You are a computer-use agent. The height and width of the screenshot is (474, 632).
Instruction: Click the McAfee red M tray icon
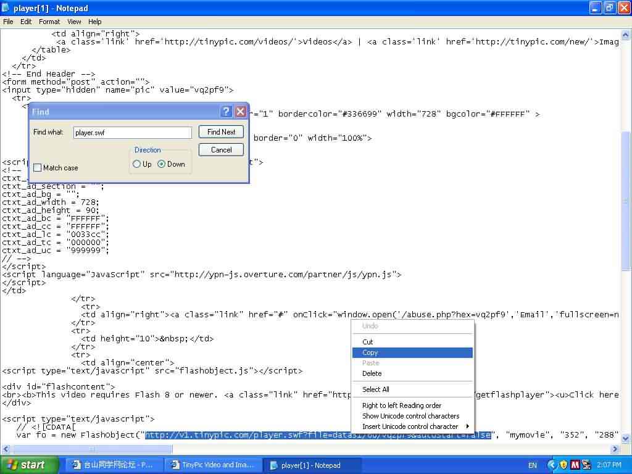(575, 465)
